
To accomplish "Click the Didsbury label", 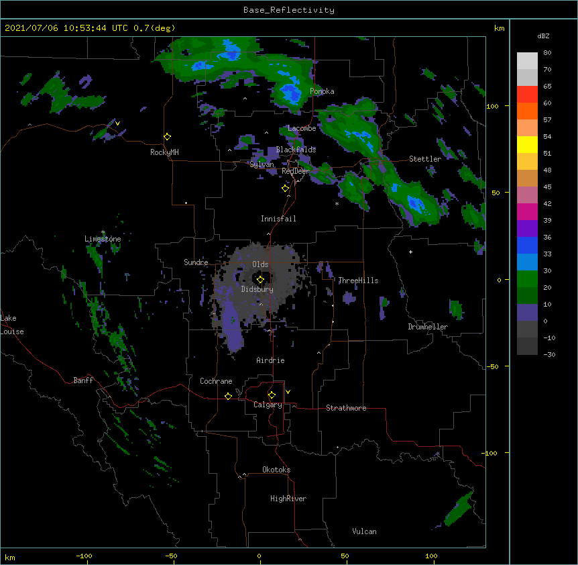I will (257, 289).
